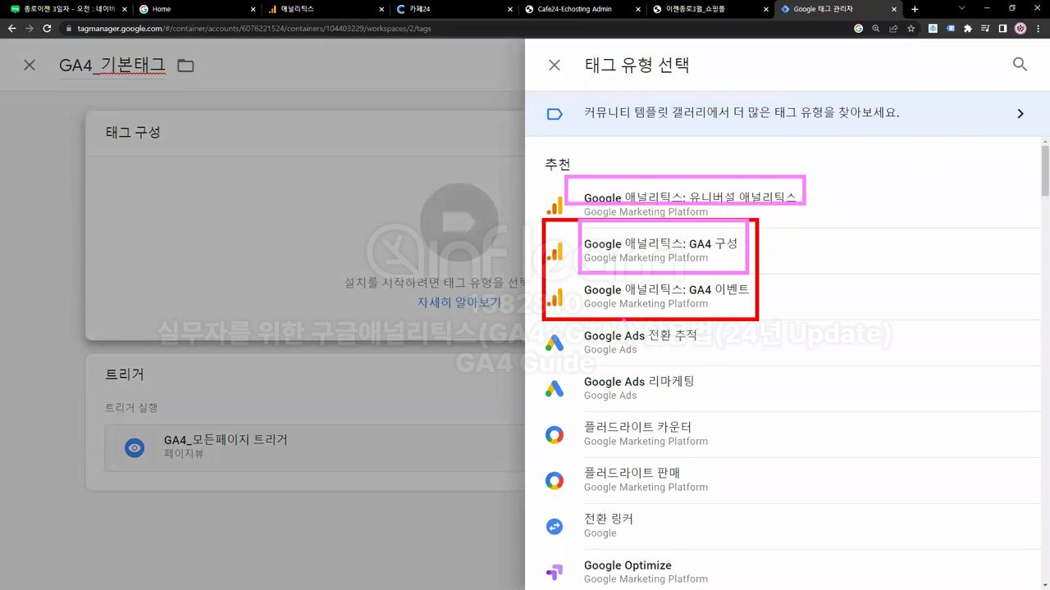Open the Chrome three-dot menu

tap(1039, 28)
